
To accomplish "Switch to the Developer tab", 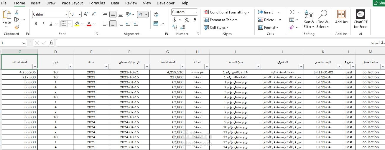I will click(x=165, y=3).
